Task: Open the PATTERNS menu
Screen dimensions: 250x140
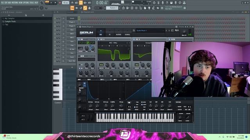Action: 15,3
